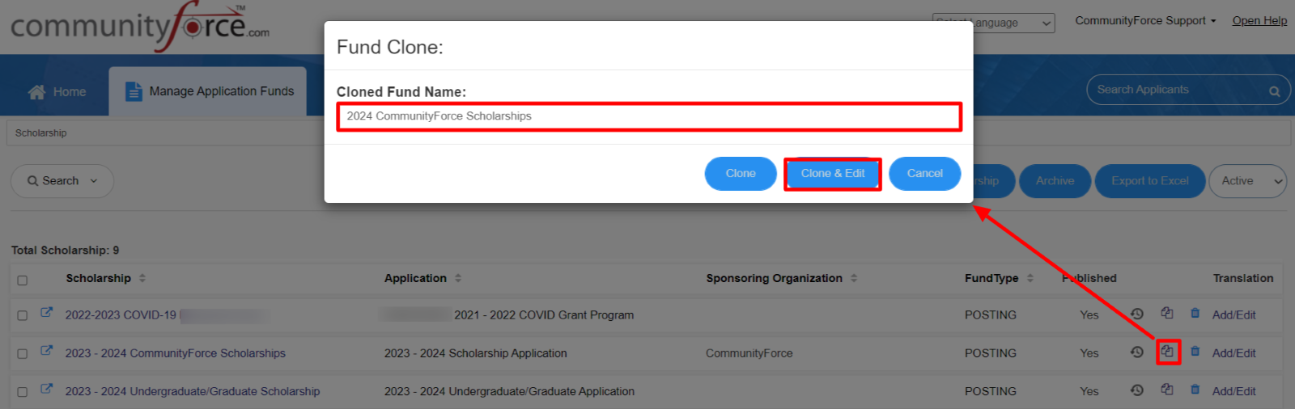Open external link icon for CommunityForce Scholarships
1295x409 pixels.
(x=47, y=350)
